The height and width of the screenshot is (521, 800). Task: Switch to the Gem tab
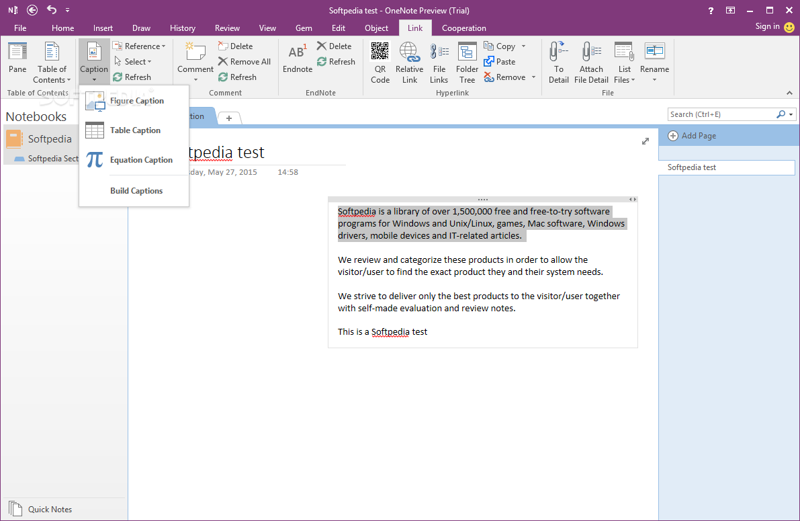304,28
